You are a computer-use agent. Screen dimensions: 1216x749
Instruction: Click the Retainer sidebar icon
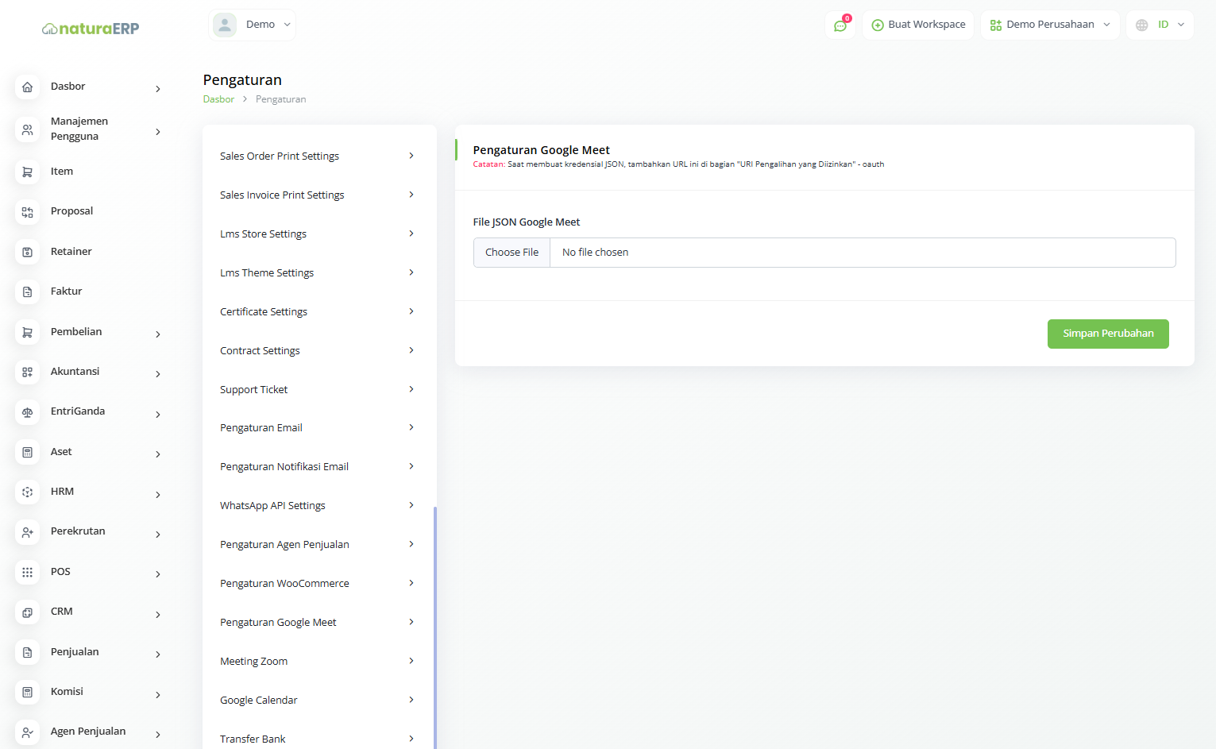coord(27,252)
